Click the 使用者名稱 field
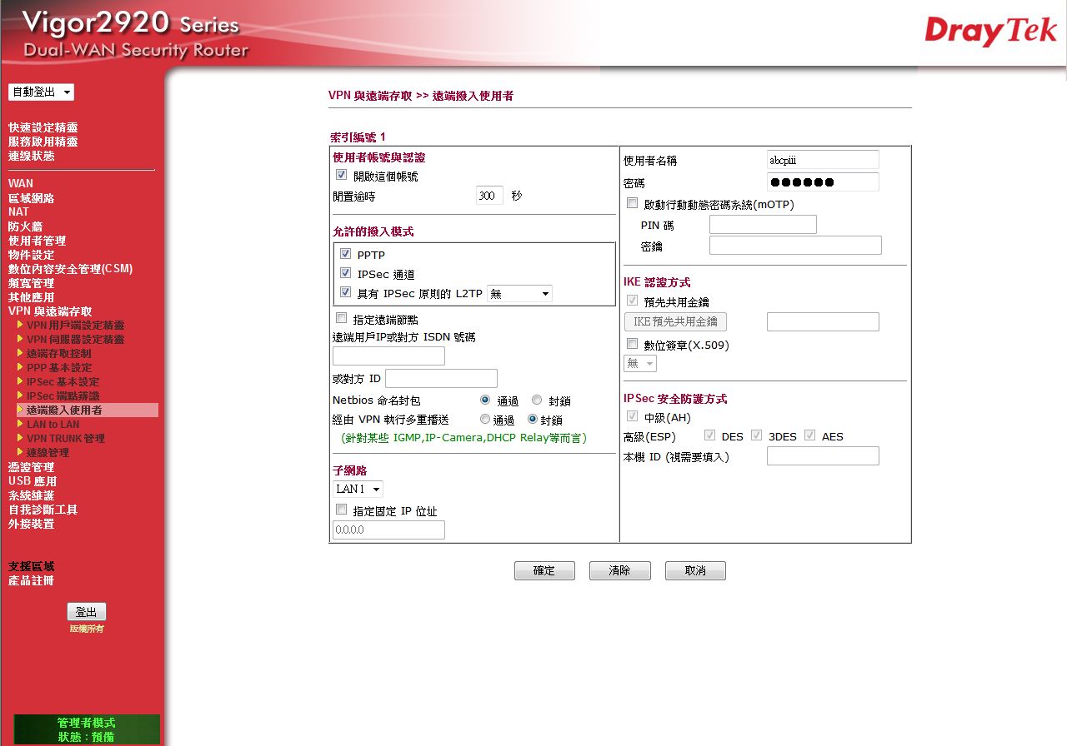The height and width of the screenshot is (746, 1067). 823,159
